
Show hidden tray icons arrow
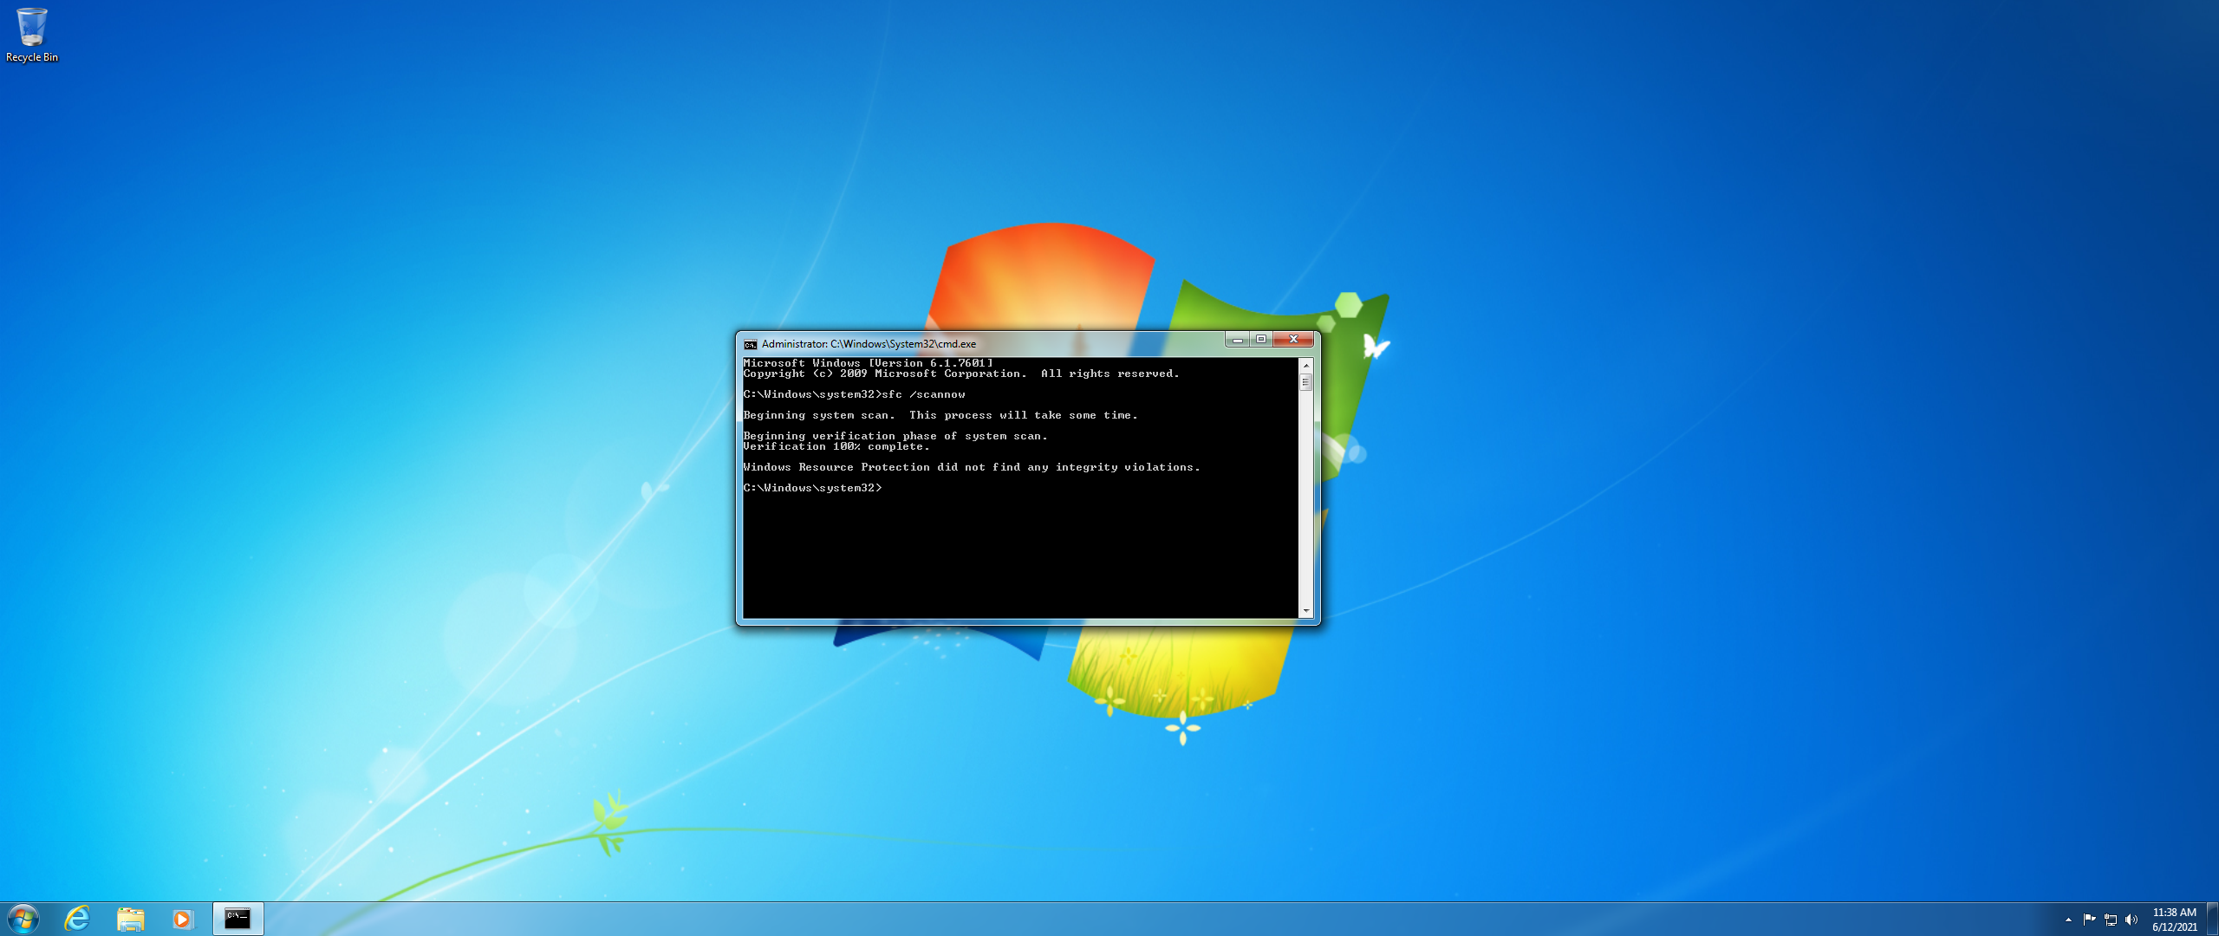(2068, 920)
